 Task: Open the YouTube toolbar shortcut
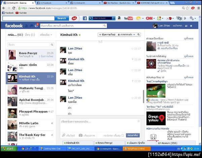(128, 18)
